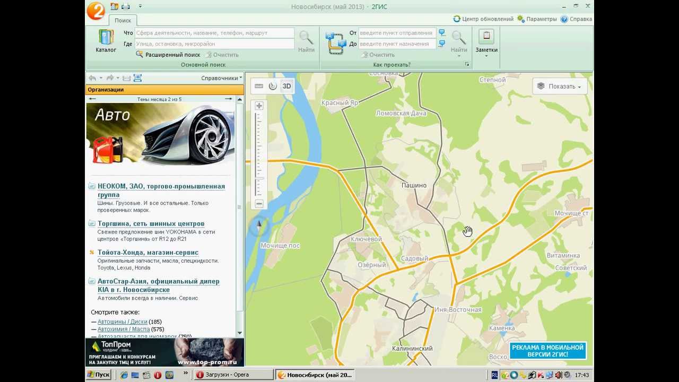Open the back history dropdown arrow

pyautogui.click(x=101, y=78)
